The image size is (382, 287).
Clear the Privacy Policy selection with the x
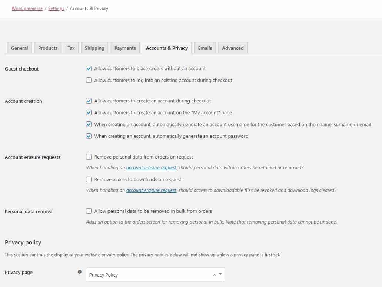tap(215, 274)
